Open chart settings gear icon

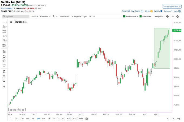click(167, 17)
